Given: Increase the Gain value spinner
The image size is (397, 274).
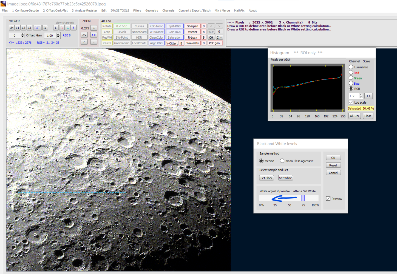Looking at the screenshot, I should click(58, 34).
